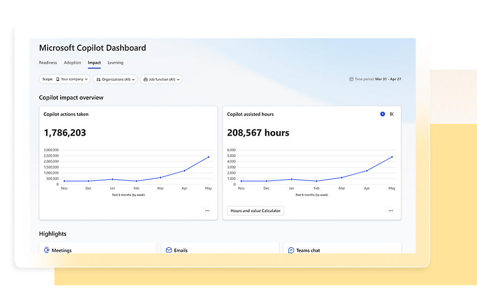Expand the Scope: Your company dropdown
This screenshot has height=306, width=477.
tap(65, 79)
